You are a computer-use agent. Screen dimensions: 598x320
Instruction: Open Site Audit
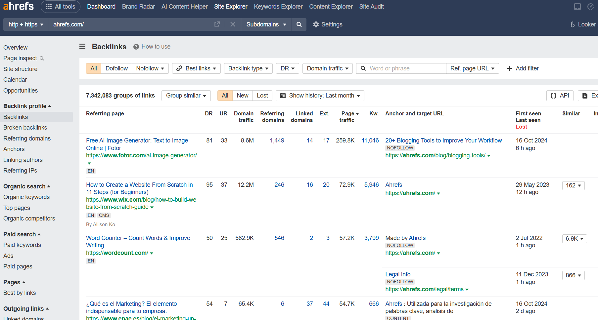372,7
